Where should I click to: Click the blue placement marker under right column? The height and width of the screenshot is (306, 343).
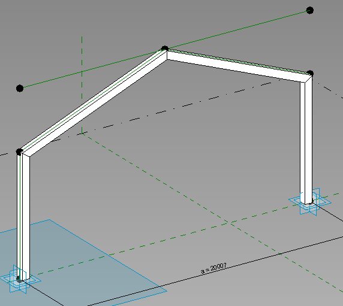[309, 202]
